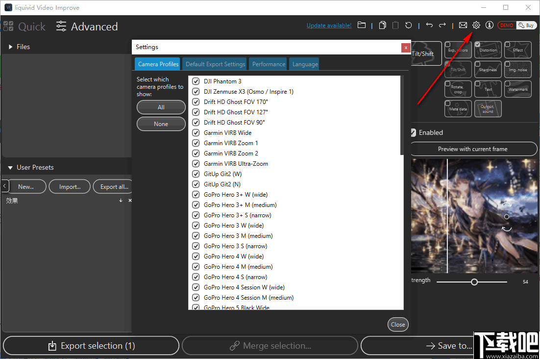Click the preview image thumbnail
Image resolution: width=540 pixels, height=359 pixels.
[474, 216]
